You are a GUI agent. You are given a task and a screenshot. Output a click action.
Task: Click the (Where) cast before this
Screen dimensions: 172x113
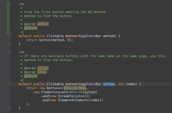(70, 88)
